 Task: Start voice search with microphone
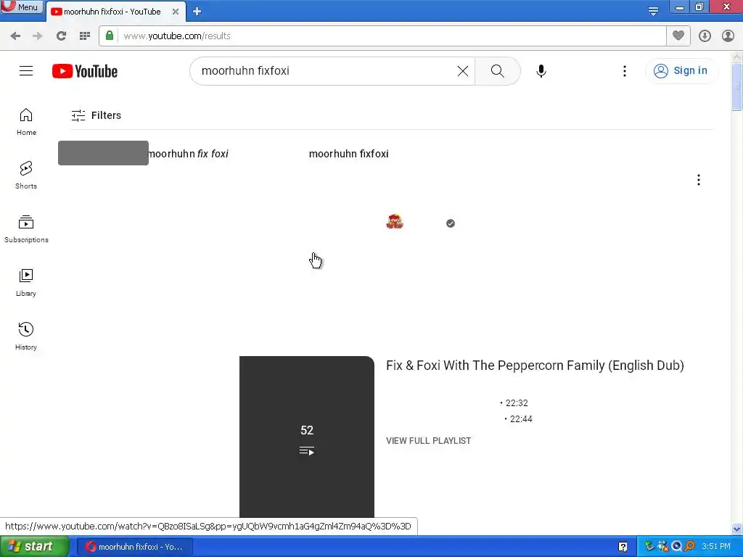click(x=541, y=71)
